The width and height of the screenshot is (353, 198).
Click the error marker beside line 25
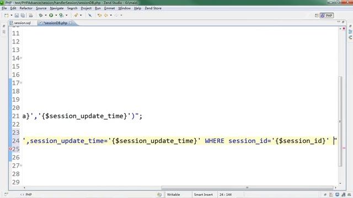point(10,149)
